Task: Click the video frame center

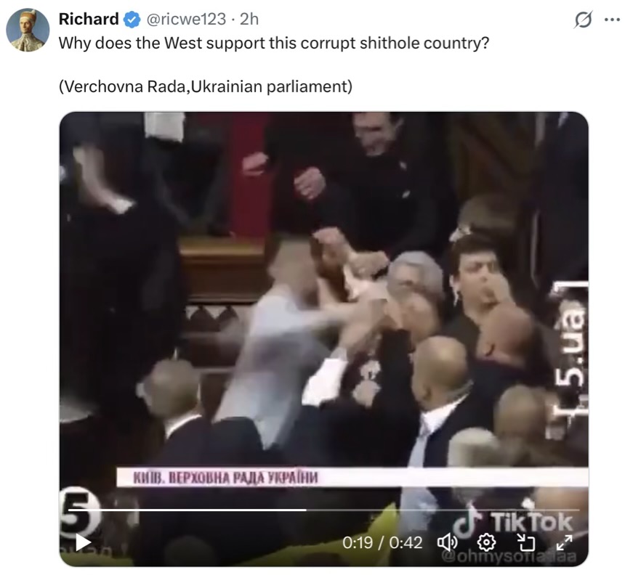Action: [x=323, y=339]
